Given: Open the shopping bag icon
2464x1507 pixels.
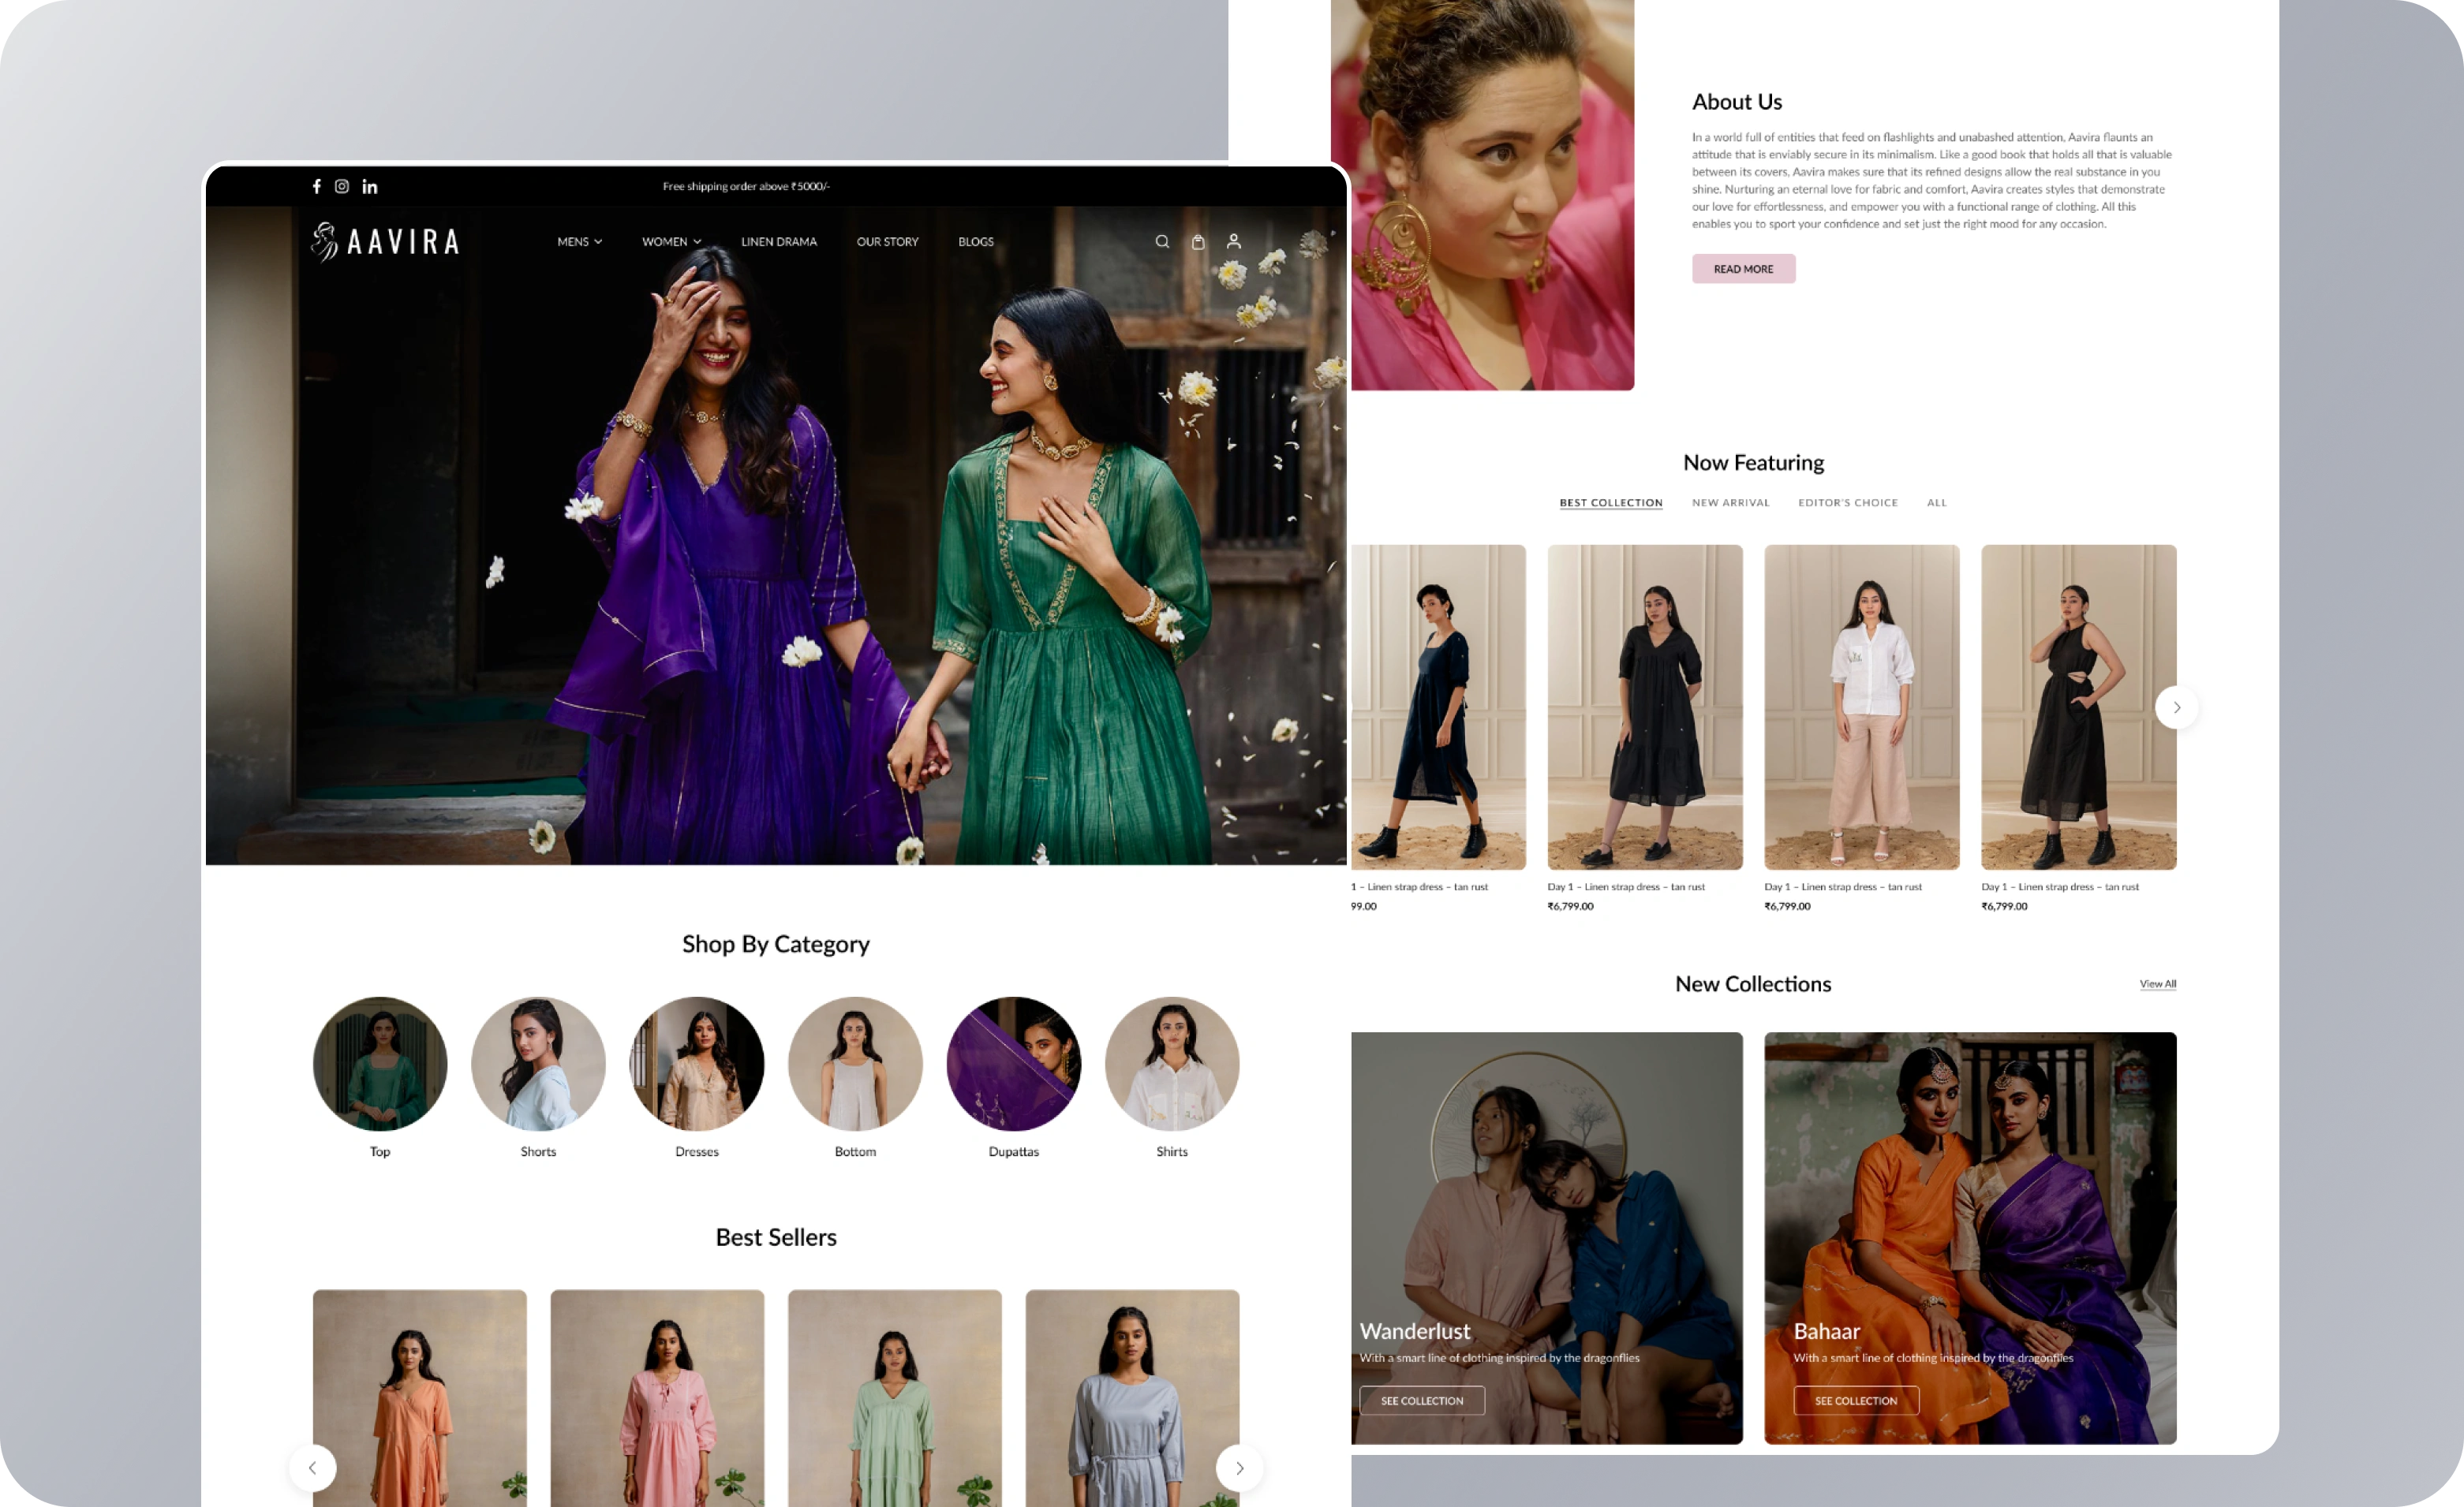Looking at the screenshot, I should [x=1198, y=242].
